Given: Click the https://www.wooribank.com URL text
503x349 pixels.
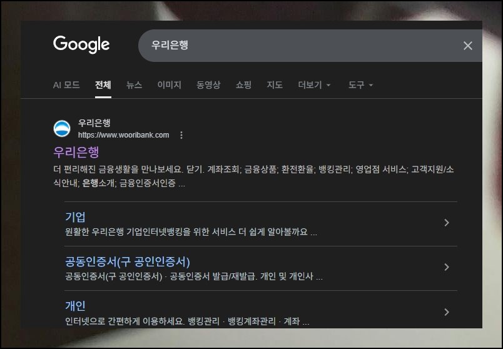Looking at the screenshot, I should 123,135.
